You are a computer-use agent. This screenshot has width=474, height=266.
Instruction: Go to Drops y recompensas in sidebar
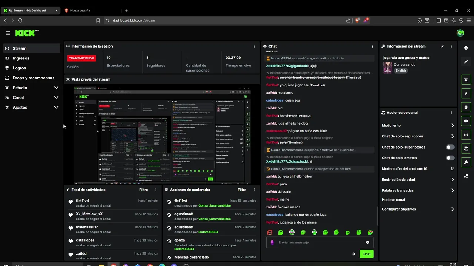[31, 78]
